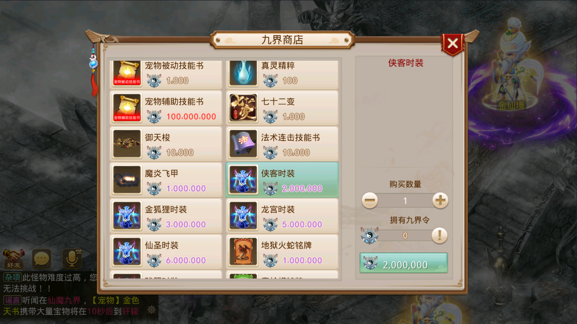
Task: Buy item for 2,000,000 green button
Action: 404,263
